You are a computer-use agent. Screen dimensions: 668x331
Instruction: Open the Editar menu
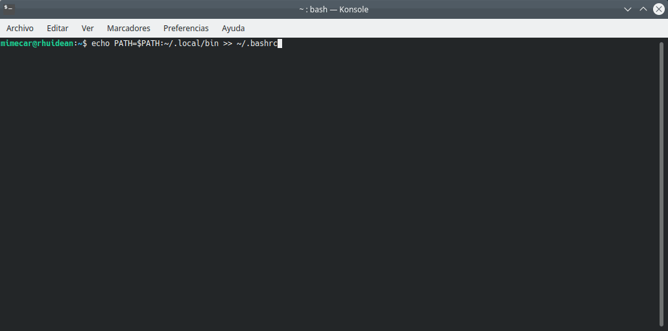[x=58, y=28]
